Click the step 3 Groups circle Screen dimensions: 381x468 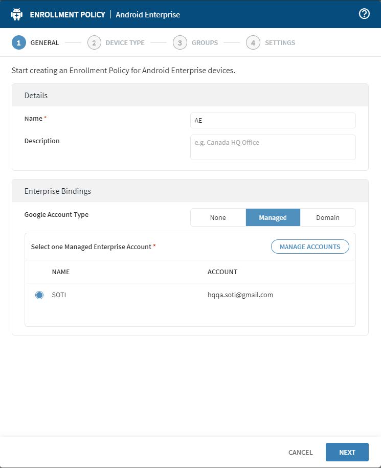coord(180,43)
